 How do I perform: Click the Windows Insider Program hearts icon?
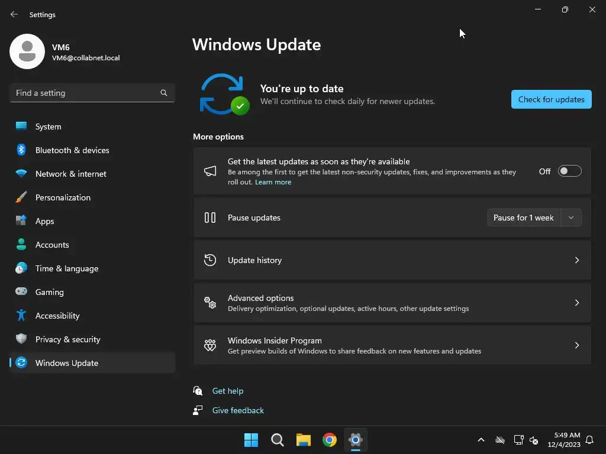(x=210, y=345)
